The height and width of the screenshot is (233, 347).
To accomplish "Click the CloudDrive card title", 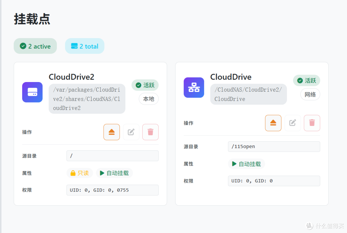I will click(231, 77).
